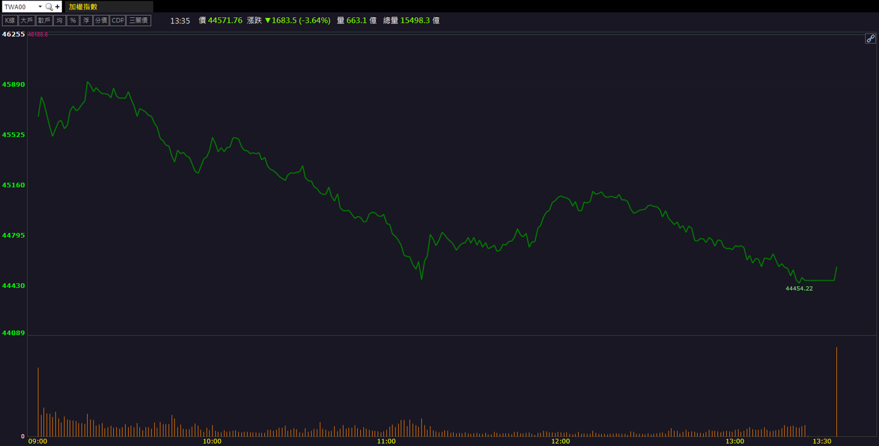This screenshot has width=879, height=446.
Task: Click the tall closing volume bar at 13:30
Action: pyautogui.click(x=836, y=391)
